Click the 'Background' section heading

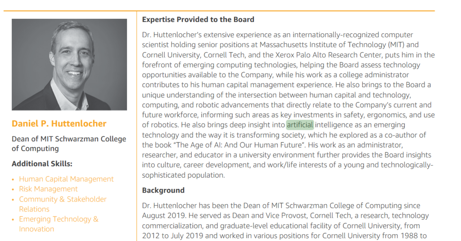[x=163, y=190]
